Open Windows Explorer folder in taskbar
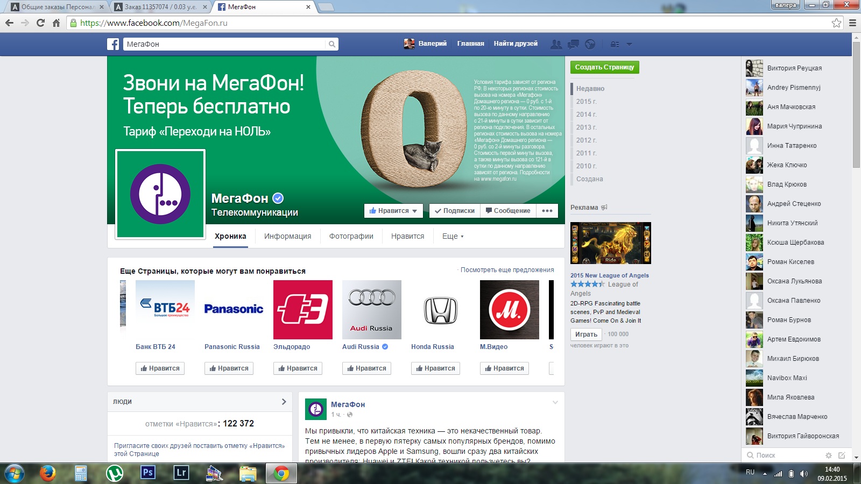 pos(248,473)
